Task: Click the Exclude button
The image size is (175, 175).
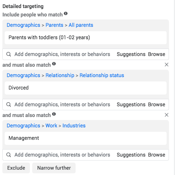Action: coord(16,168)
